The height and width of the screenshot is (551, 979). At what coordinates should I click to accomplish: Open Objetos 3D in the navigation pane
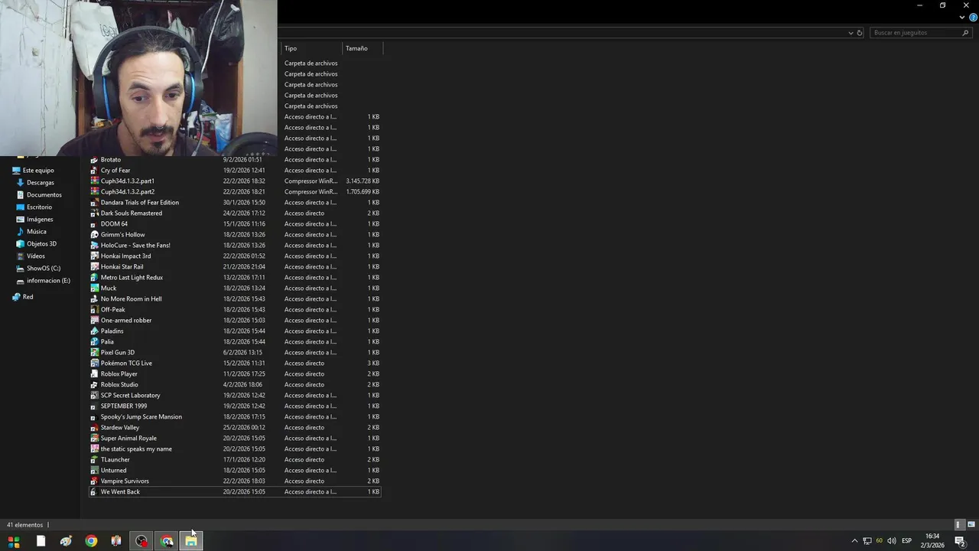[41, 244]
